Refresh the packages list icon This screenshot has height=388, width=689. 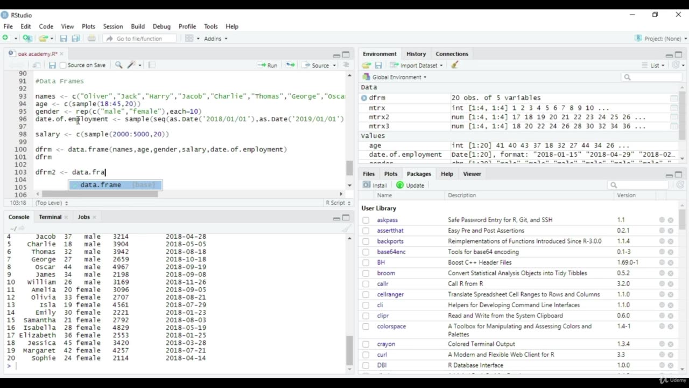[680, 185]
